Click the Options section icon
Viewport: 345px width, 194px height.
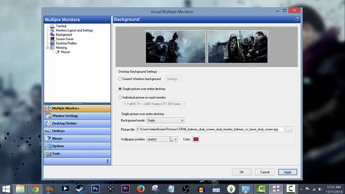click(48, 146)
